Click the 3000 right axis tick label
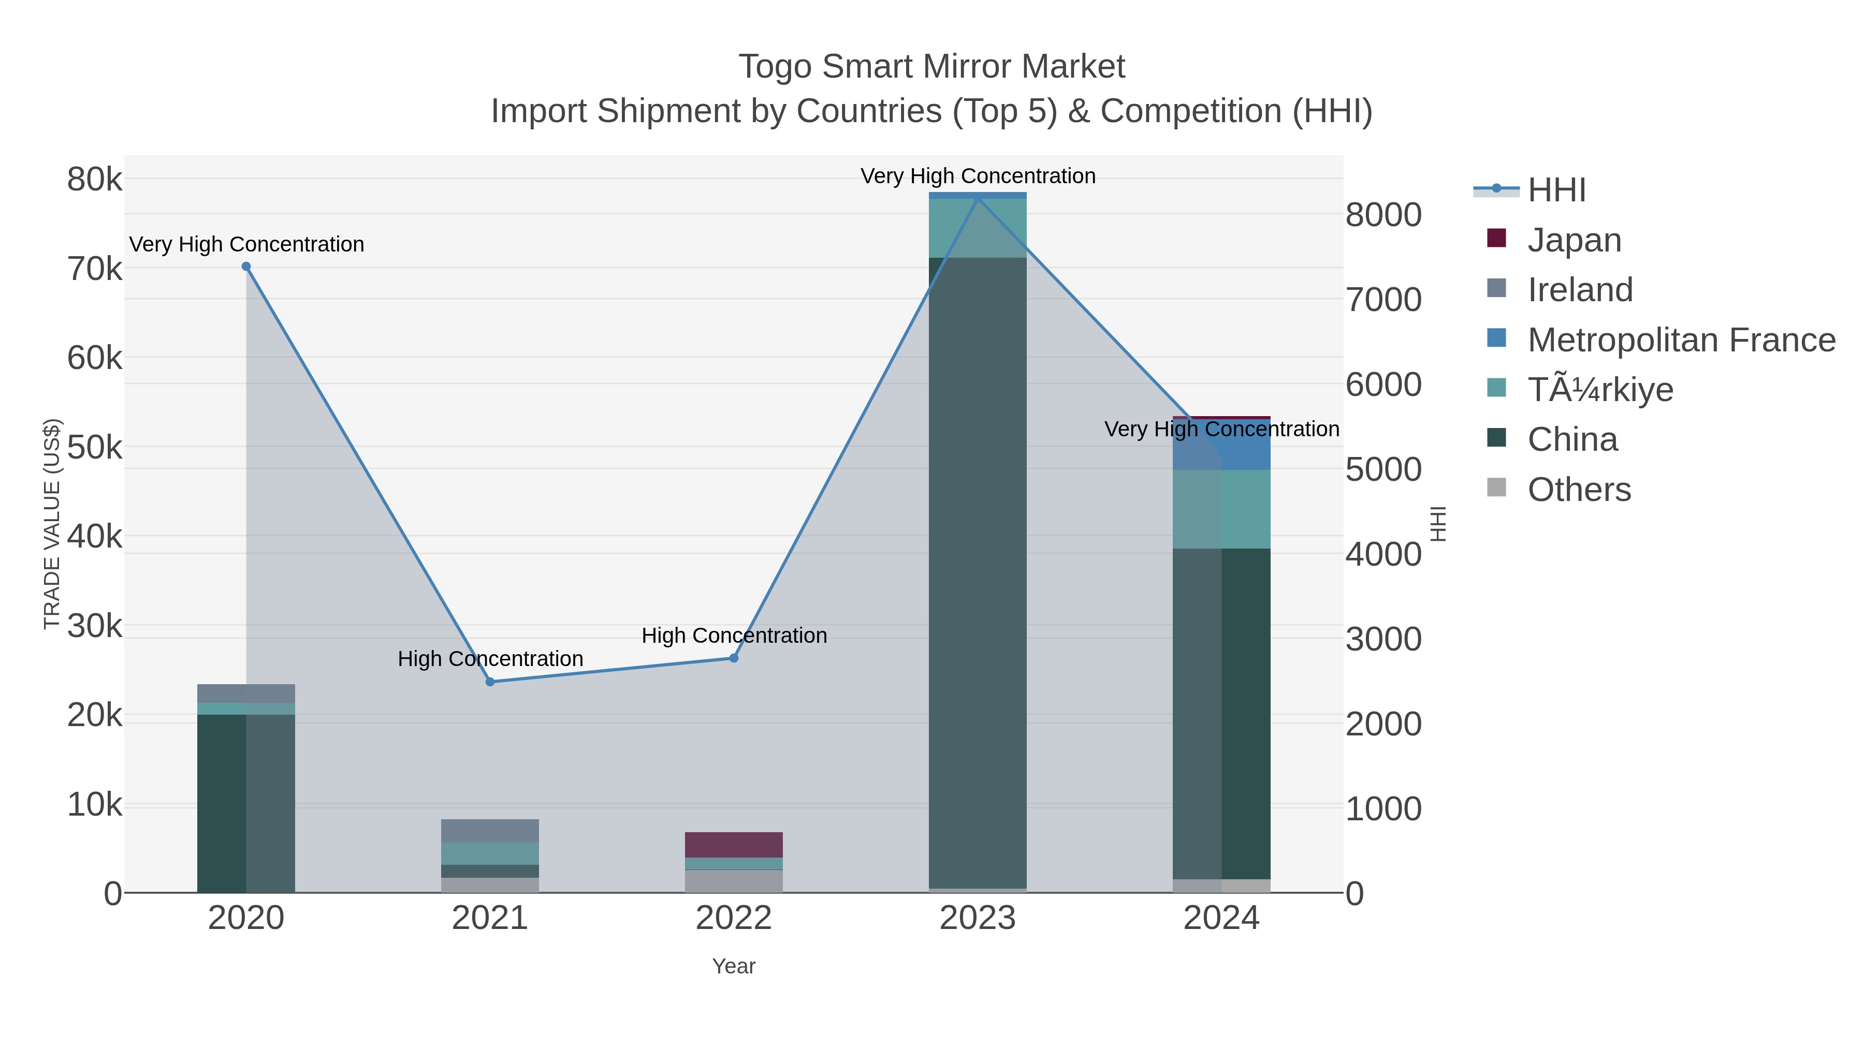This screenshot has height=1048, width=1864. tap(1384, 639)
